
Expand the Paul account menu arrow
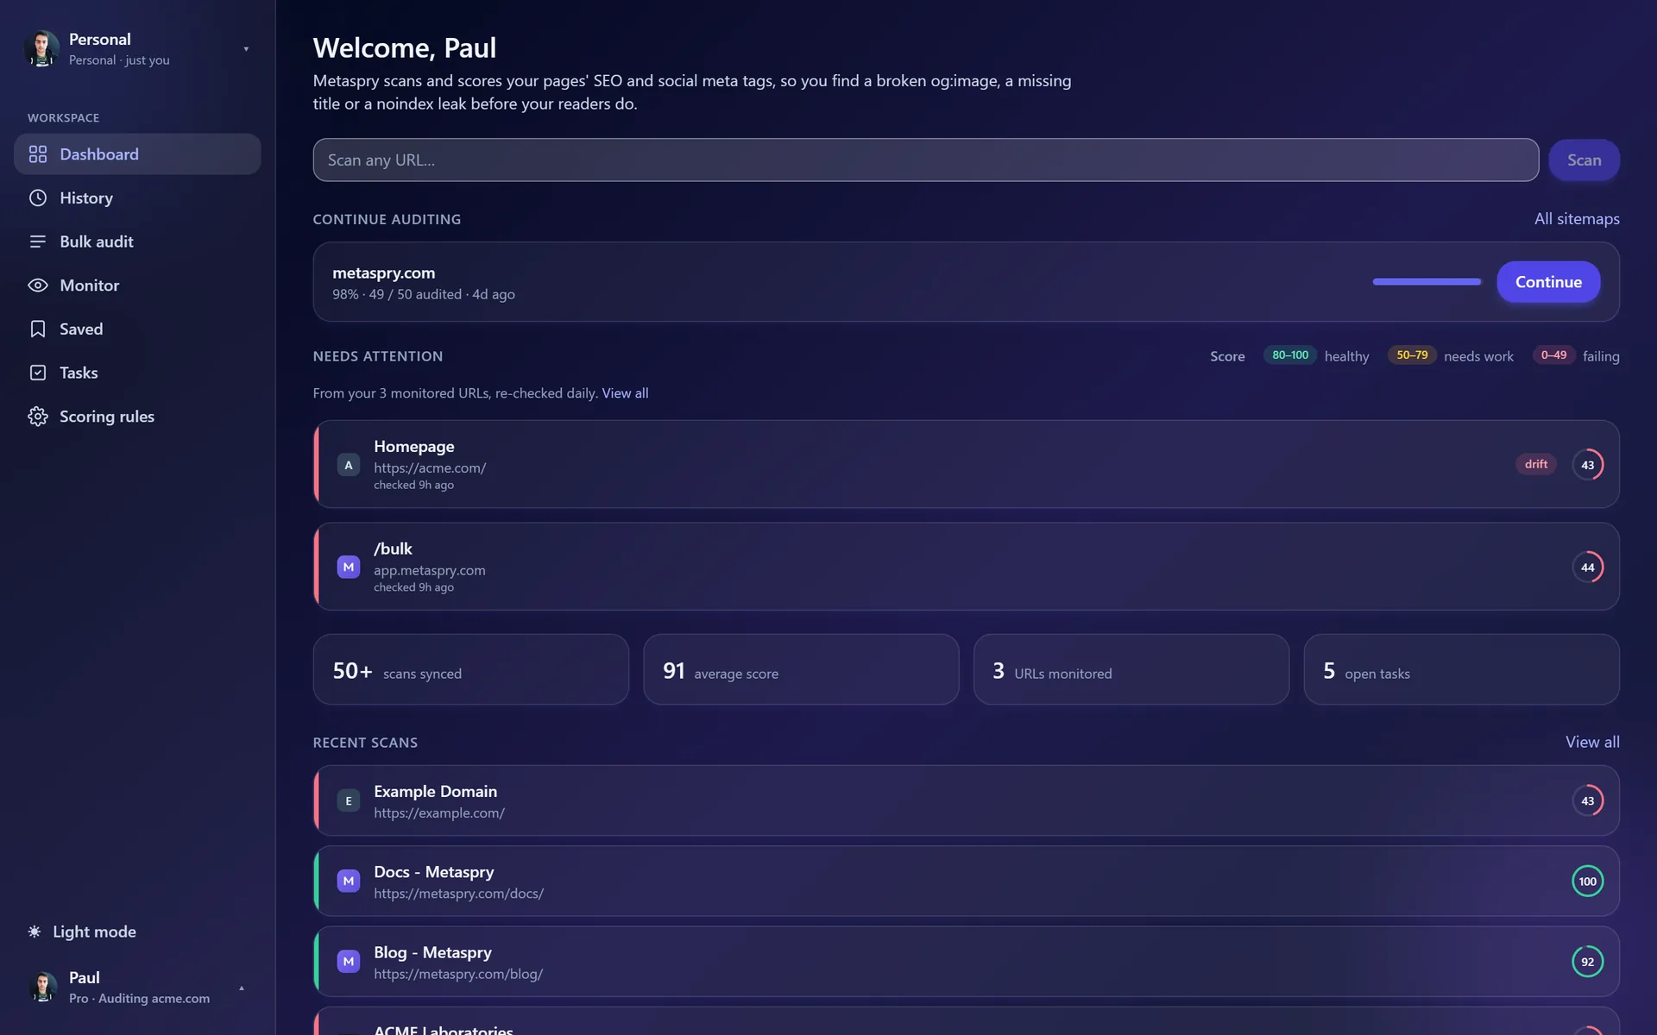pos(242,988)
